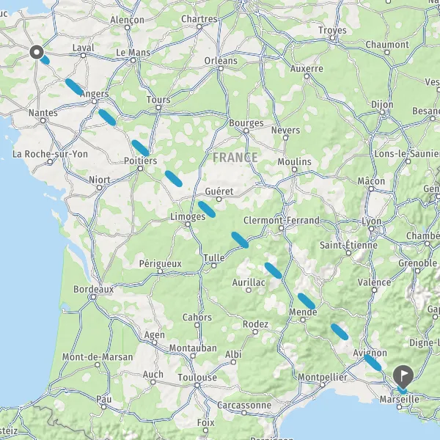440x440 pixels.
Task: Click the Nantes city dot
Action: pos(43,121)
